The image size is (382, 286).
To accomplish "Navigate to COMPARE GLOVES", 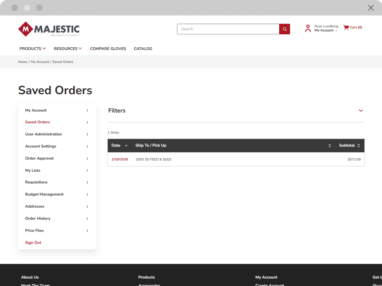I will click(108, 48).
